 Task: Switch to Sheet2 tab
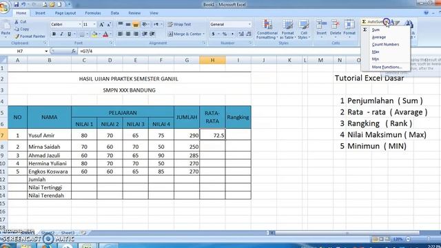coord(48,233)
